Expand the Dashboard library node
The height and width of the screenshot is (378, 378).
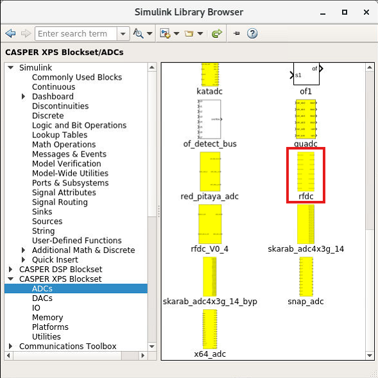23,96
